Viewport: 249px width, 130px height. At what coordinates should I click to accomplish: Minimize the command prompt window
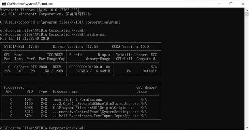219,4
